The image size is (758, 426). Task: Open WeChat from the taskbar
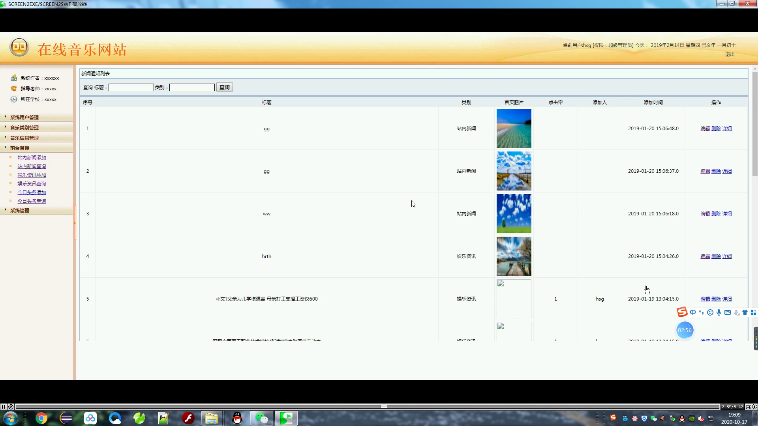262,418
